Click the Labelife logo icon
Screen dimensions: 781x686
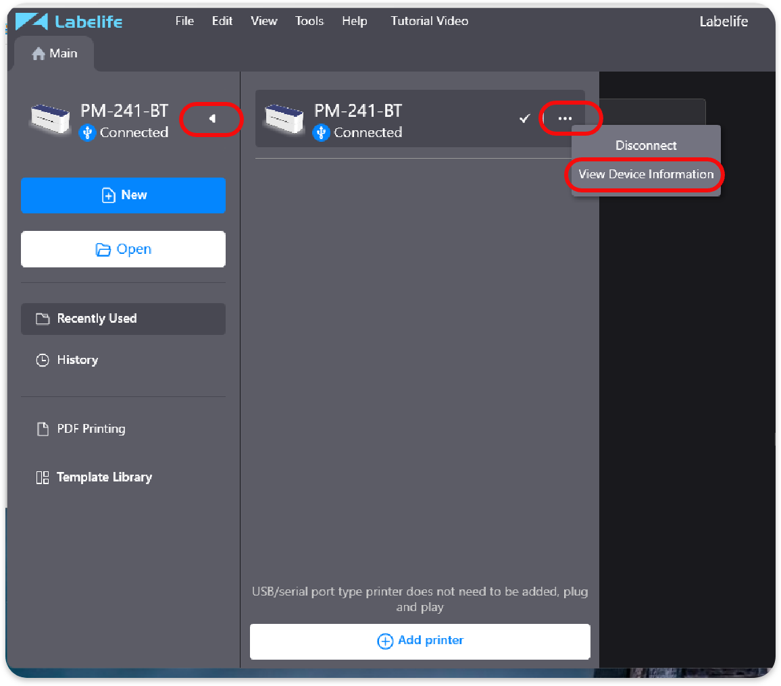pos(31,21)
